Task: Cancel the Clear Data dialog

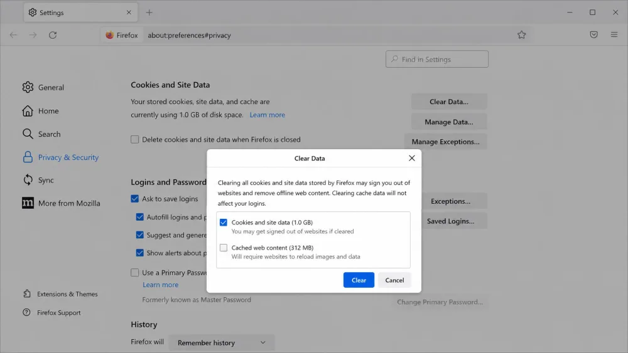Action: coord(394,280)
